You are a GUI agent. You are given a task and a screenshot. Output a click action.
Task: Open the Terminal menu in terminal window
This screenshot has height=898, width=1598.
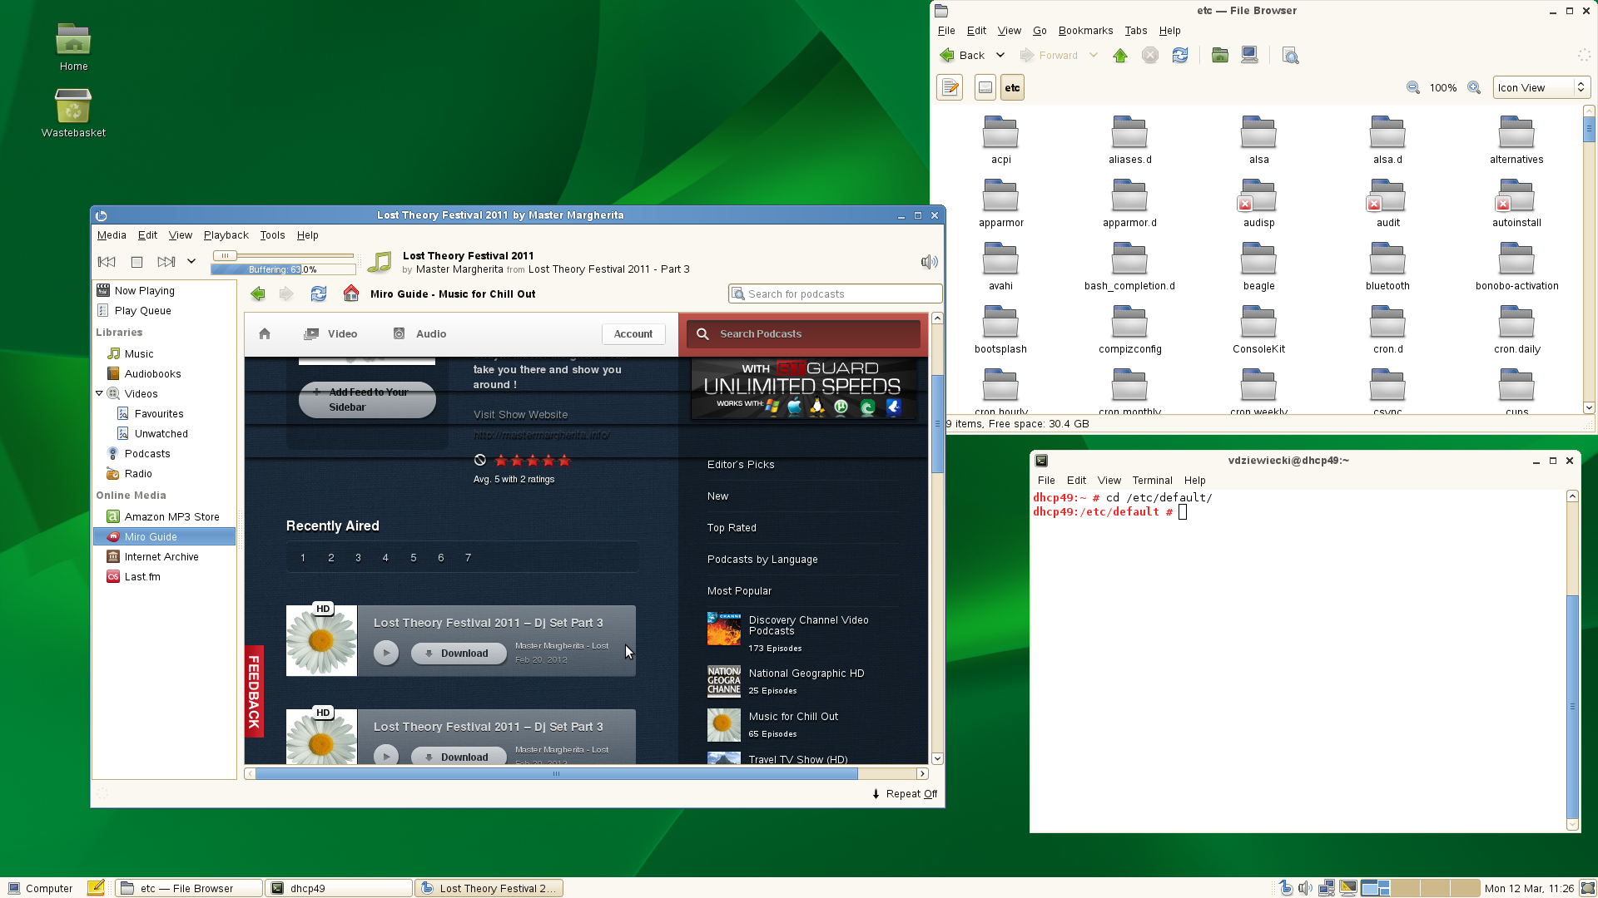tap(1152, 481)
